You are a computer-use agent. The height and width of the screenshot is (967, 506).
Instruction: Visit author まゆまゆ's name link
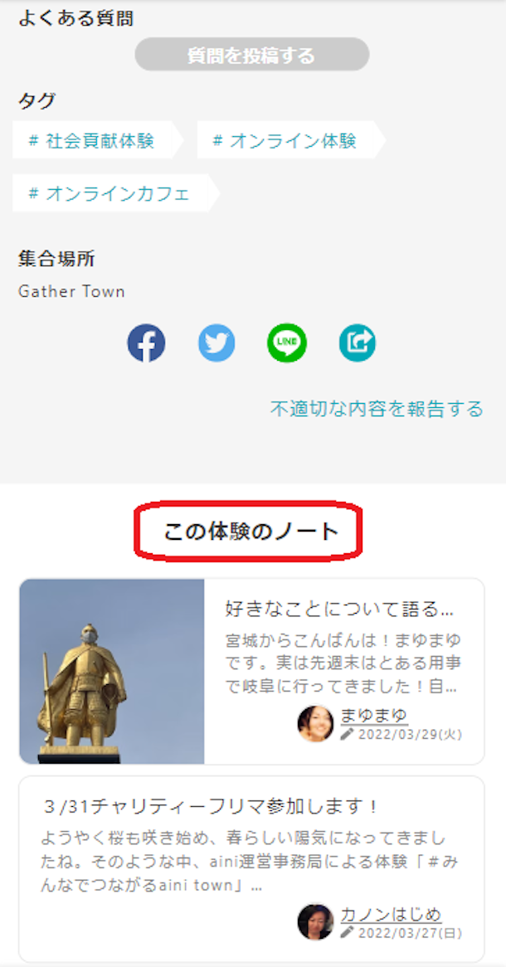pos(374,716)
